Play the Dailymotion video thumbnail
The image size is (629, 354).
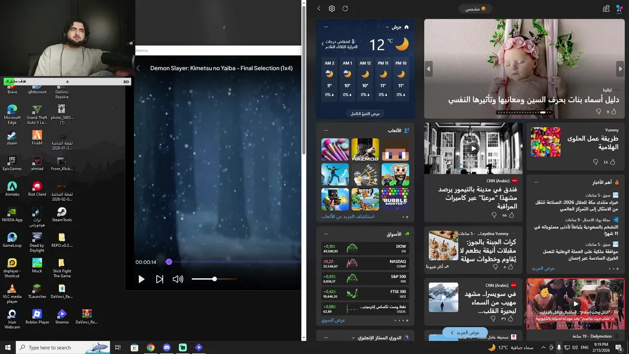click(x=575, y=304)
